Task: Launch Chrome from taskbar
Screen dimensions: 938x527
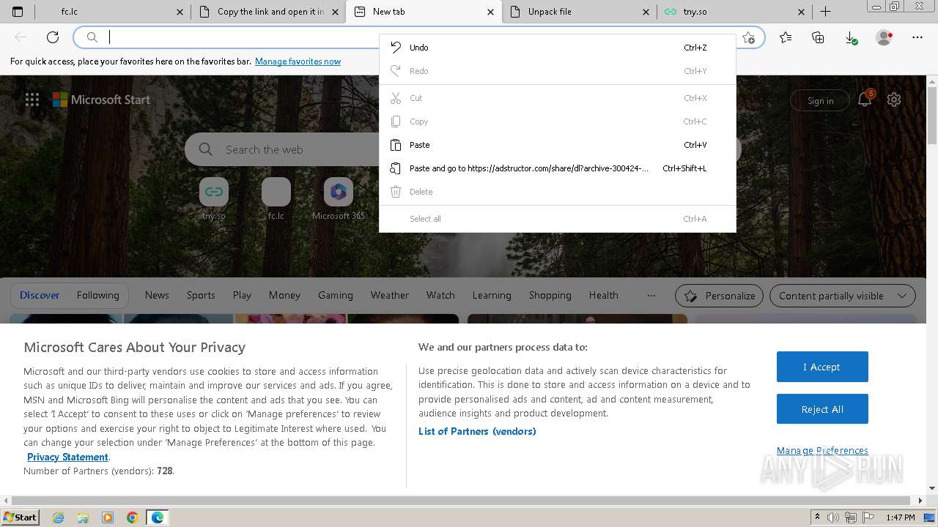Action: [x=133, y=517]
